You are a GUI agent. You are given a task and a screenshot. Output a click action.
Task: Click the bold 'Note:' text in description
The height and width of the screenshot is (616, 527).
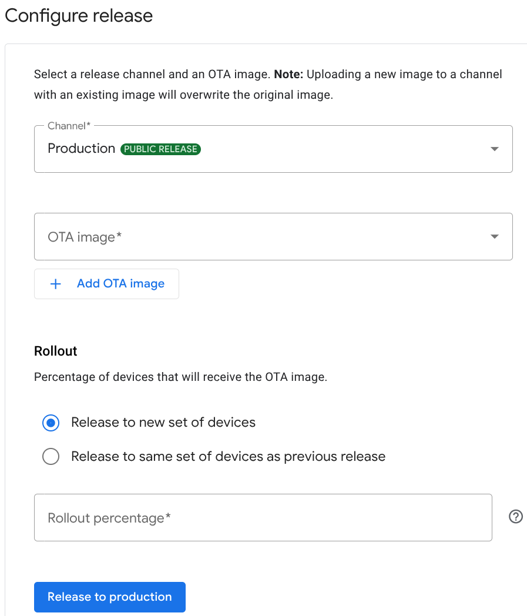pos(289,75)
